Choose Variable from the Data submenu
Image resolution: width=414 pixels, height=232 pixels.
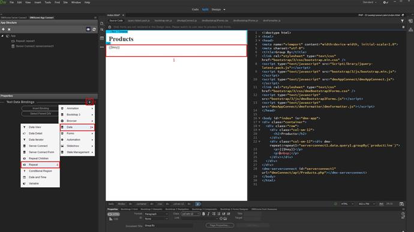coord(40,184)
